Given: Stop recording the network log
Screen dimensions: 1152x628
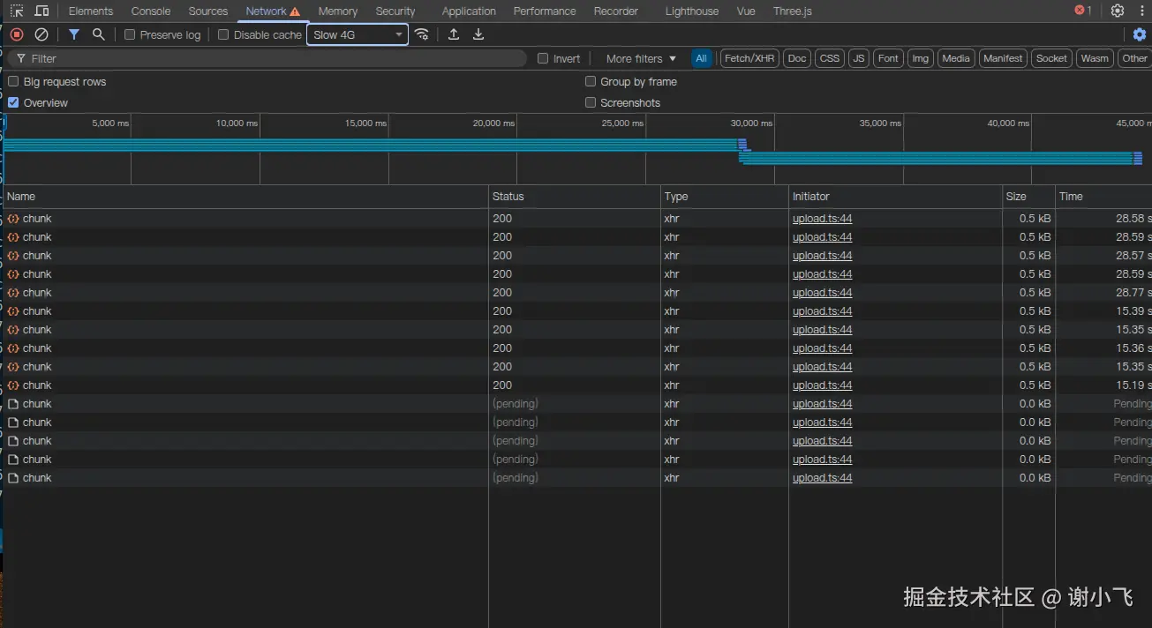Looking at the screenshot, I should (x=17, y=34).
